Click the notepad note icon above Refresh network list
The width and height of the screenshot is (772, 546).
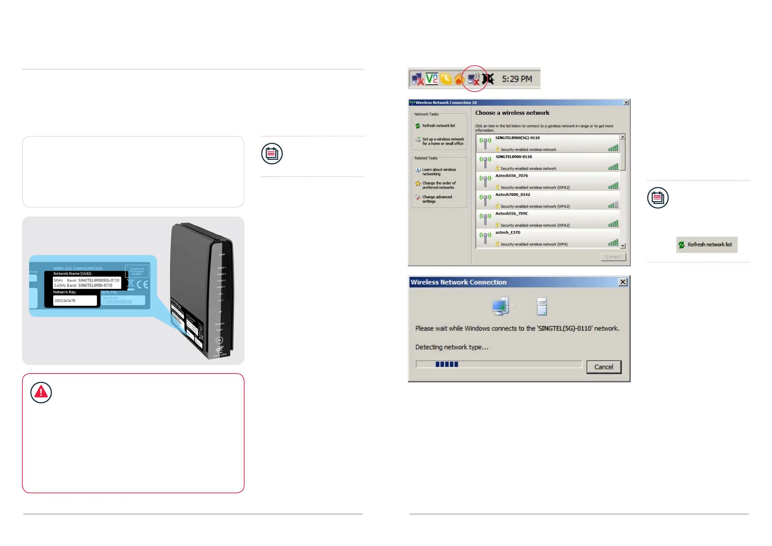[657, 198]
